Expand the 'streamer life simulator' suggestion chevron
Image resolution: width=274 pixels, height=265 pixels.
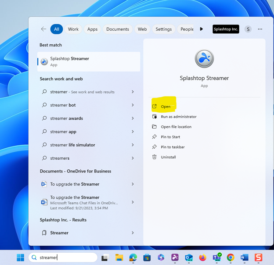pos(133,145)
